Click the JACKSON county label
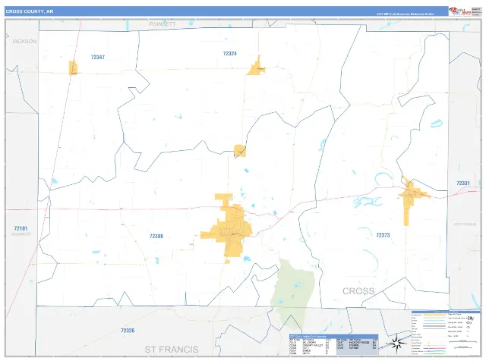Screen dimensions: 486x364 (x=24, y=42)
